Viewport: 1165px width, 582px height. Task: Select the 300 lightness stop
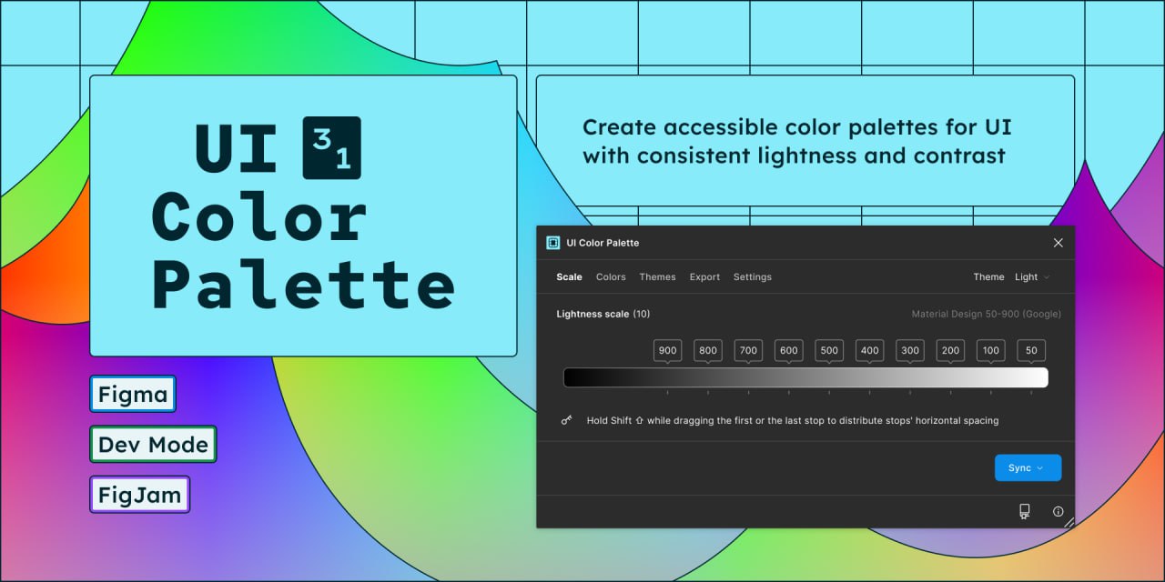click(x=909, y=351)
